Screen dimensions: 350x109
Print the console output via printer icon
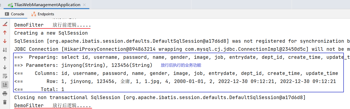[x=5, y=93]
